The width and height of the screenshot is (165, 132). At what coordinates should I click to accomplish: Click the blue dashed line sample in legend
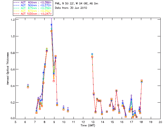(16, 5)
